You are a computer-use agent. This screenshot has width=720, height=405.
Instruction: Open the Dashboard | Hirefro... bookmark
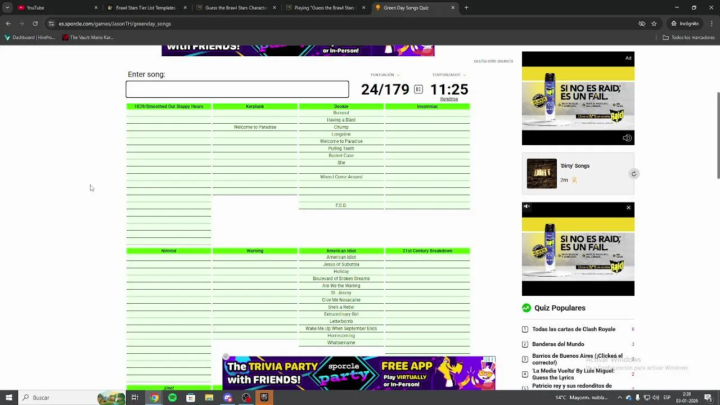(30, 38)
